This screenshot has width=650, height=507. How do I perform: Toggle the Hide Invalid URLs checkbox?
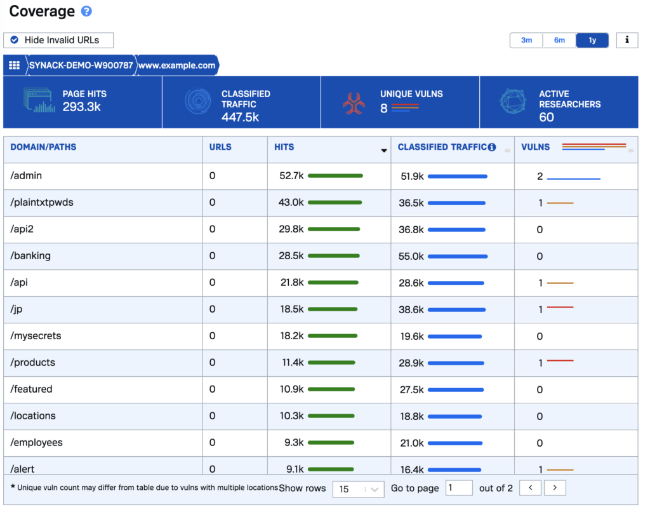15,40
